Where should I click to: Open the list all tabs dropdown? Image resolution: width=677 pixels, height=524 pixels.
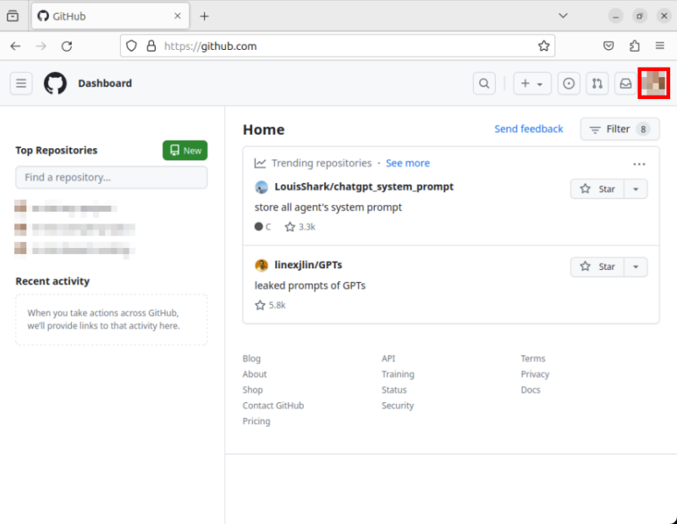[564, 15]
